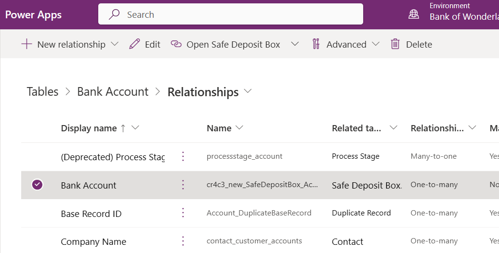Click the Power Apps title
This screenshot has width=499, height=253.
coord(33,14)
